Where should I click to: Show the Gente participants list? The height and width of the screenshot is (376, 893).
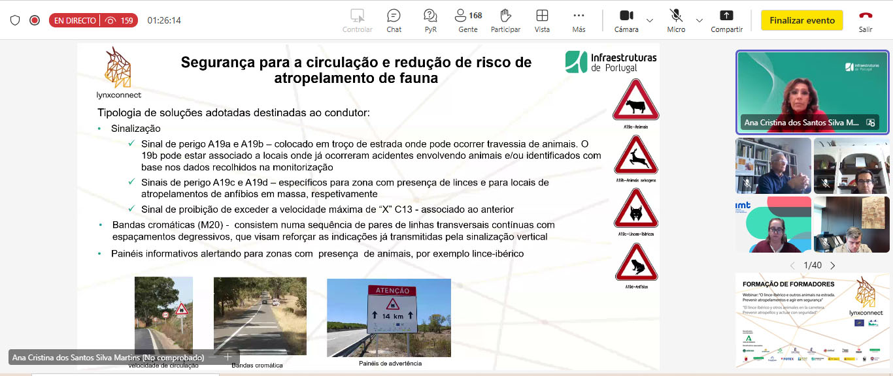click(x=467, y=20)
